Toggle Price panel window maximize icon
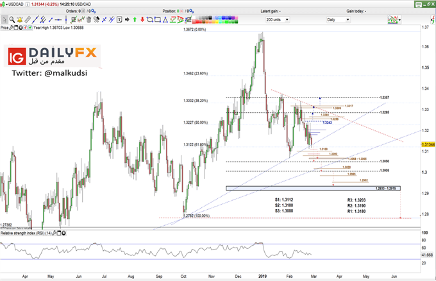Image resolution: width=436 pixels, height=281 pixels. [16, 28]
